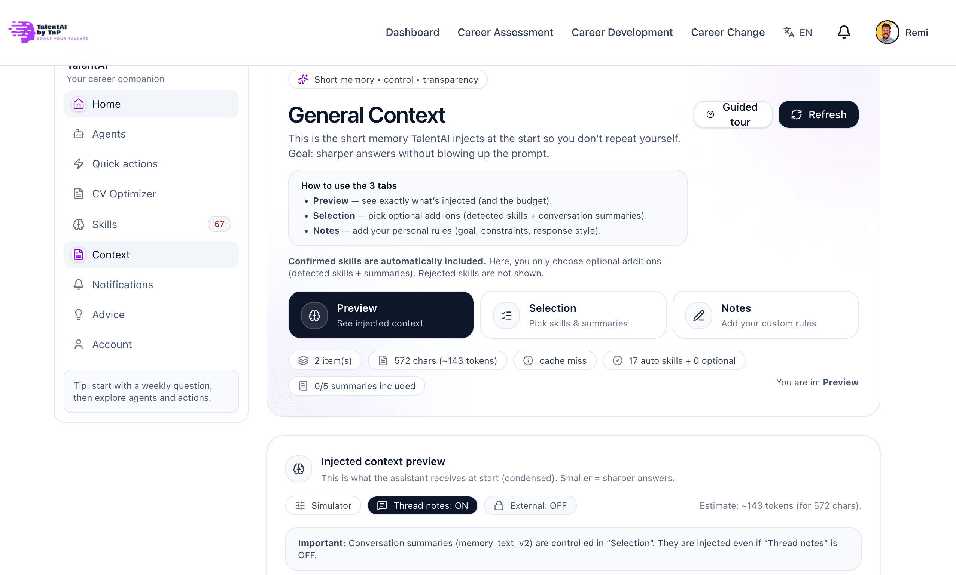The width and height of the screenshot is (956, 575).
Task: Select Advice in the sidebar
Action: (108, 314)
